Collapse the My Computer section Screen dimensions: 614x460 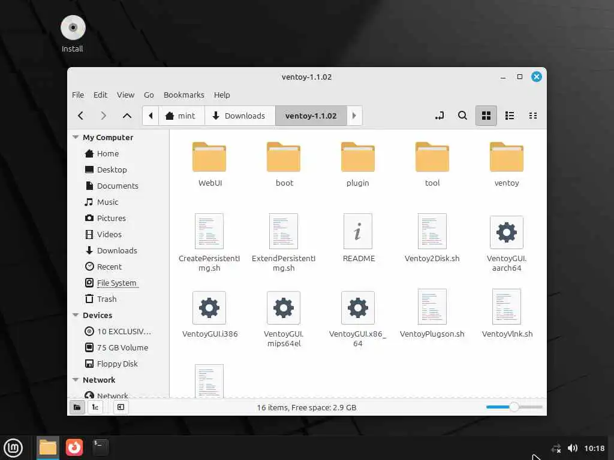click(76, 137)
